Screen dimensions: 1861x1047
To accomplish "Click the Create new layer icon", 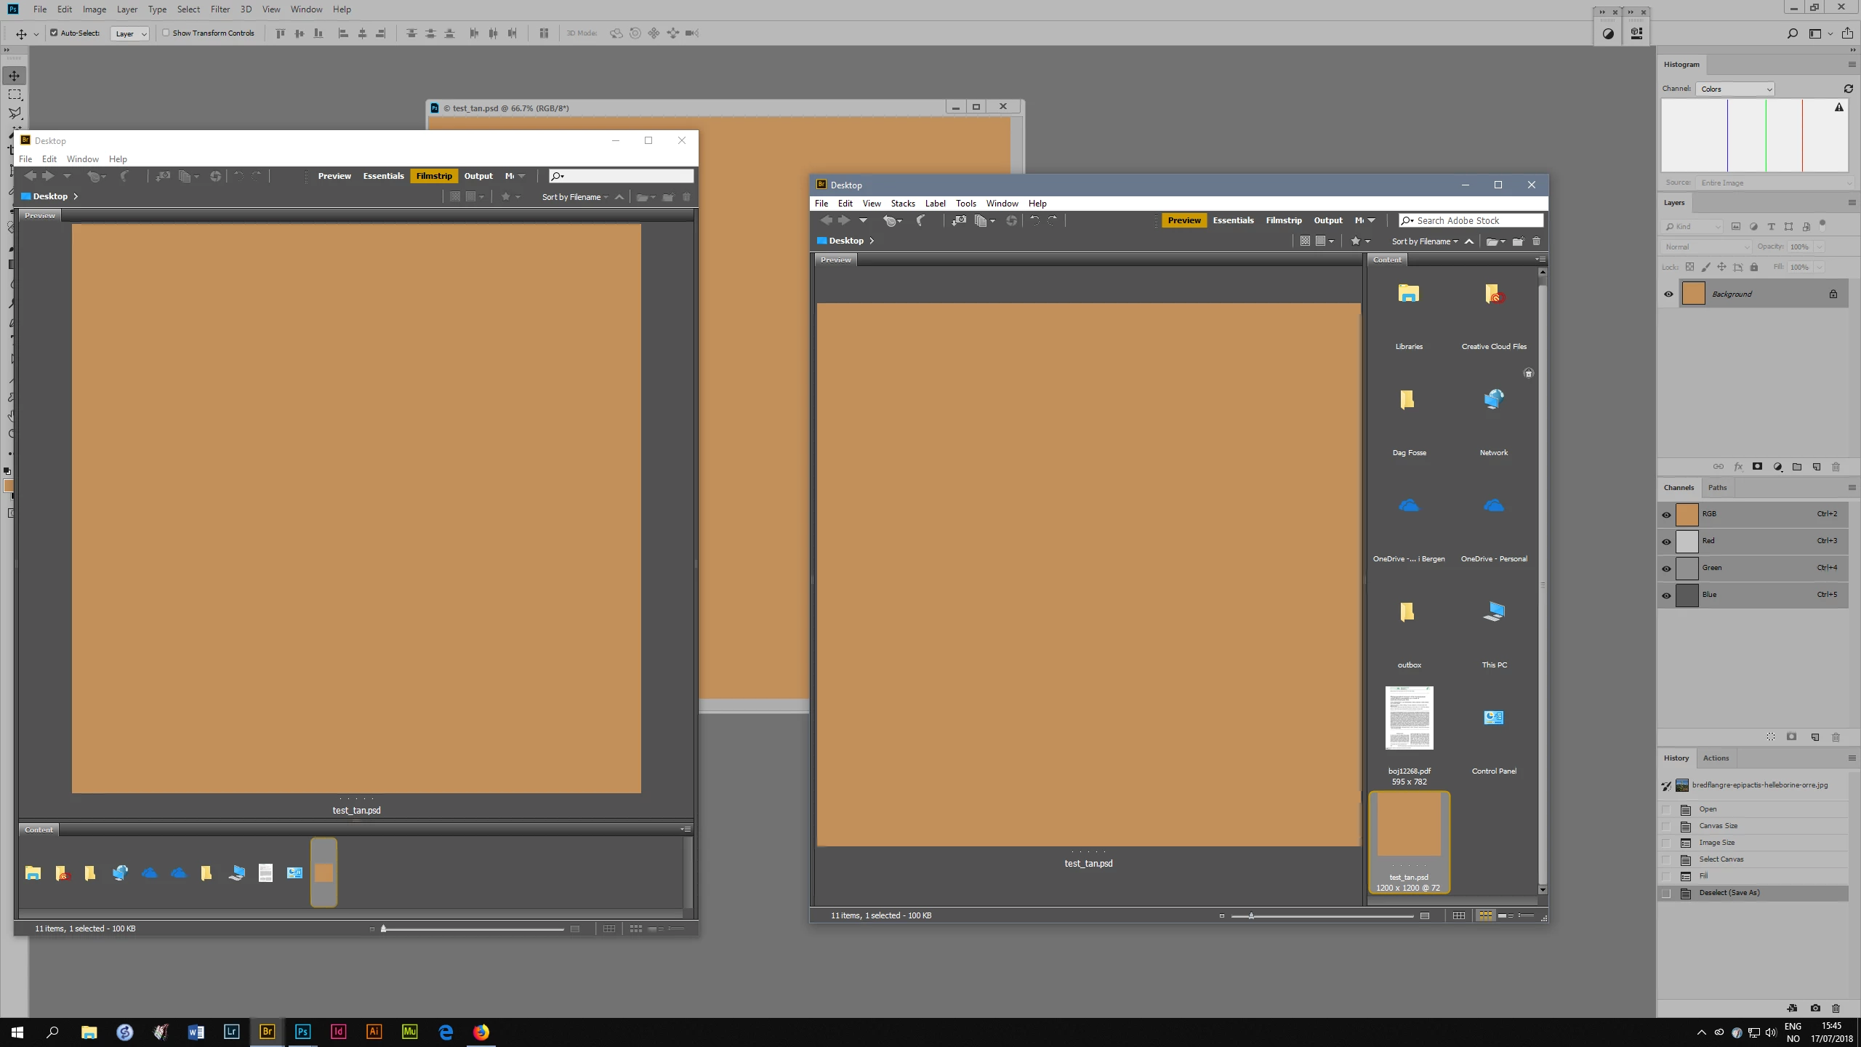I will click(1817, 467).
